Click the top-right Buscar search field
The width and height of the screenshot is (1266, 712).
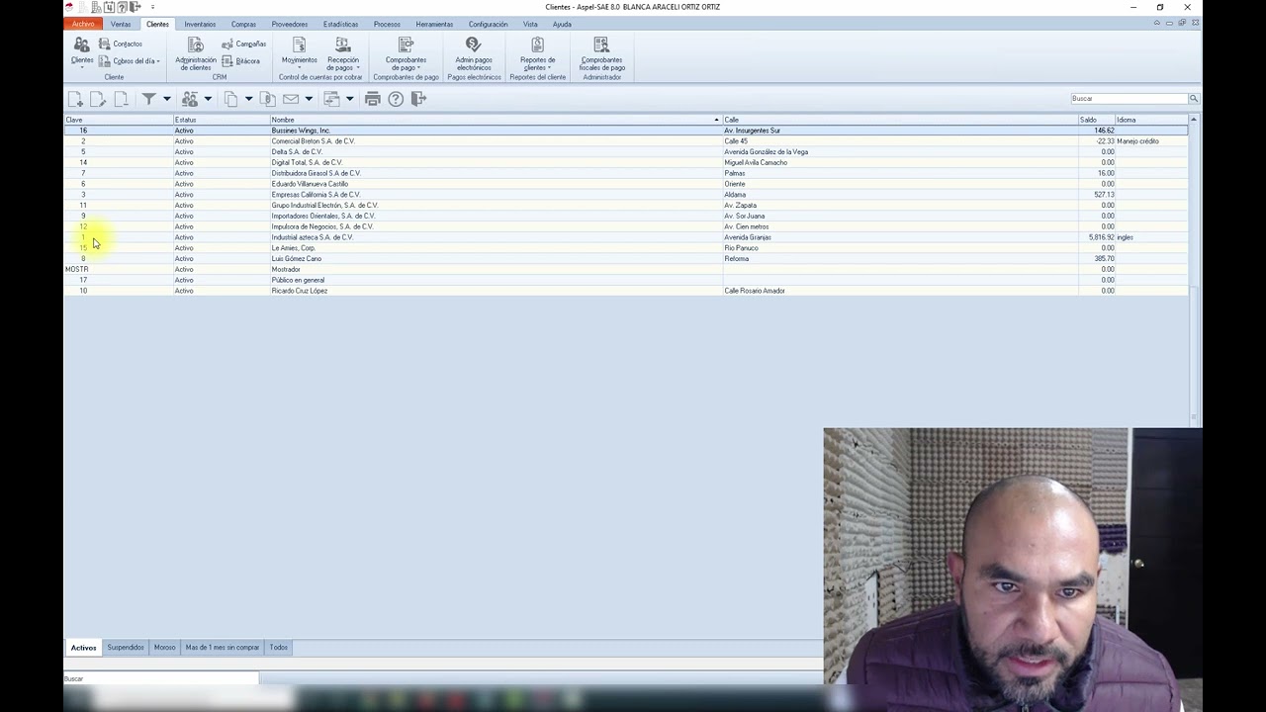tap(1129, 99)
